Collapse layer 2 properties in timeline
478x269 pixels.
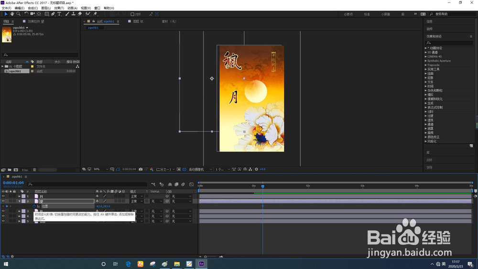(x=19, y=201)
